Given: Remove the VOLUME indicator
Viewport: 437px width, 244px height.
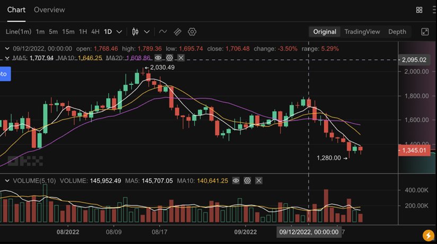Looking at the screenshot, I should (x=259, y=180).
